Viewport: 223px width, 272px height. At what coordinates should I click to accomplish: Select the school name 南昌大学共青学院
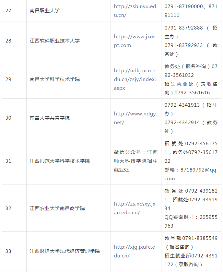tap(50, 118)
